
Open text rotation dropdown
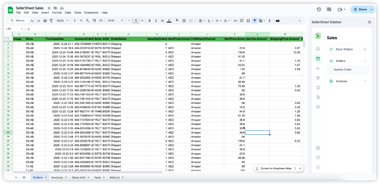(227, 21)
